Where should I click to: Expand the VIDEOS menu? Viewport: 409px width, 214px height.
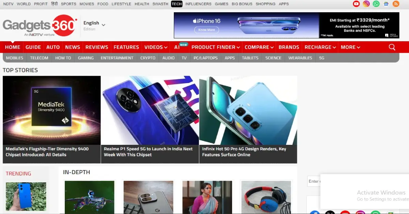(x=156, y=47)
